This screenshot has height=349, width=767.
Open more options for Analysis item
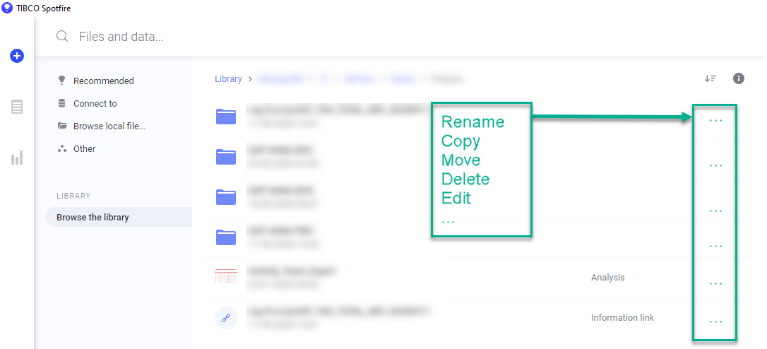coord(715,283)
